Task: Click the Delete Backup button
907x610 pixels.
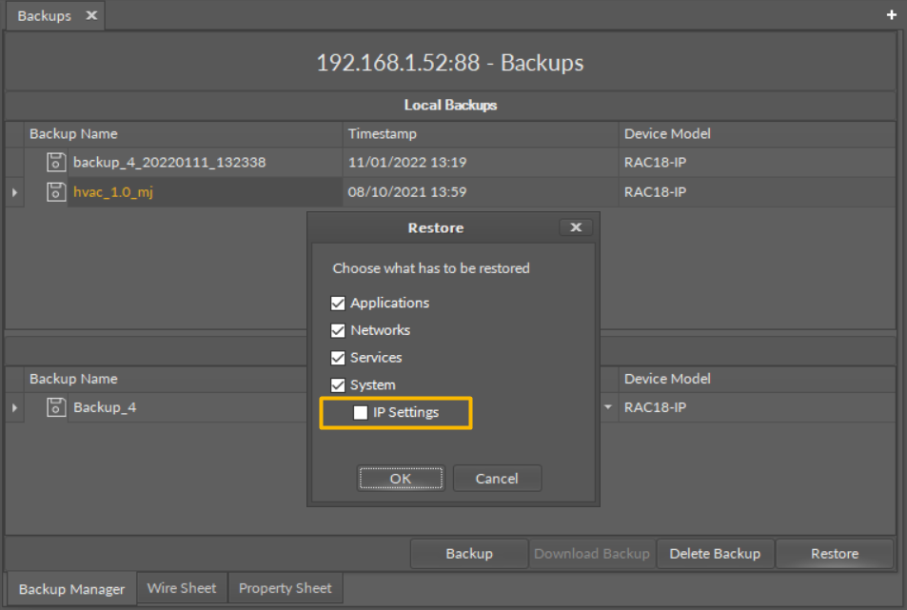Action: 715,554
